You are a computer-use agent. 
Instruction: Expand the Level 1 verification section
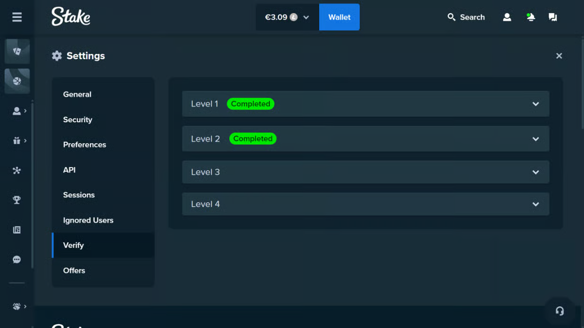click(365, 104)
